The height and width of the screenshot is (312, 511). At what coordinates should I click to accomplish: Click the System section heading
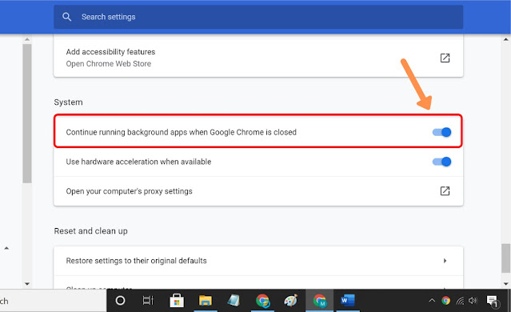coord(68,102)
